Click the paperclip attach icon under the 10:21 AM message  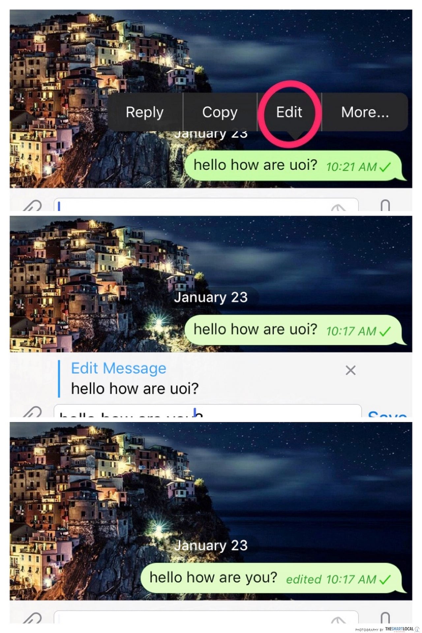point(32,206)
